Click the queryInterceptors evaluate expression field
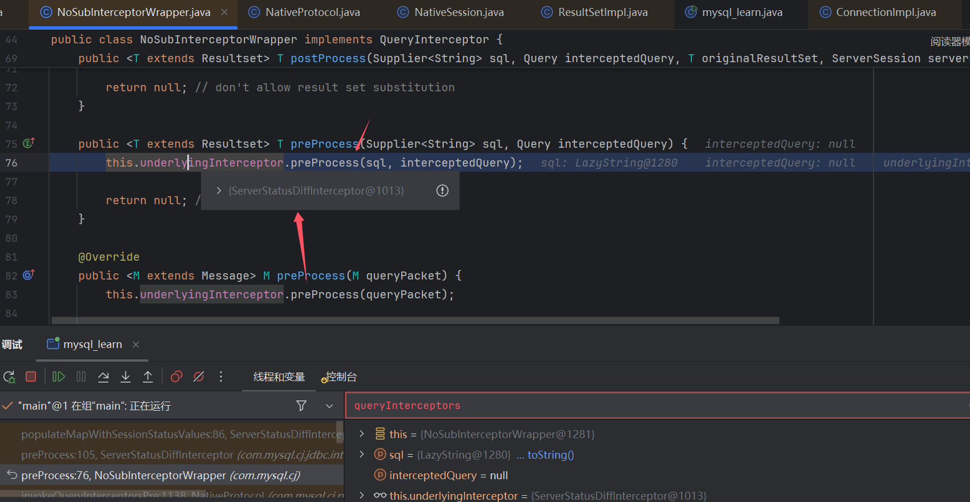This screenshot has height=502, width=970. click(x=657, y=406)
